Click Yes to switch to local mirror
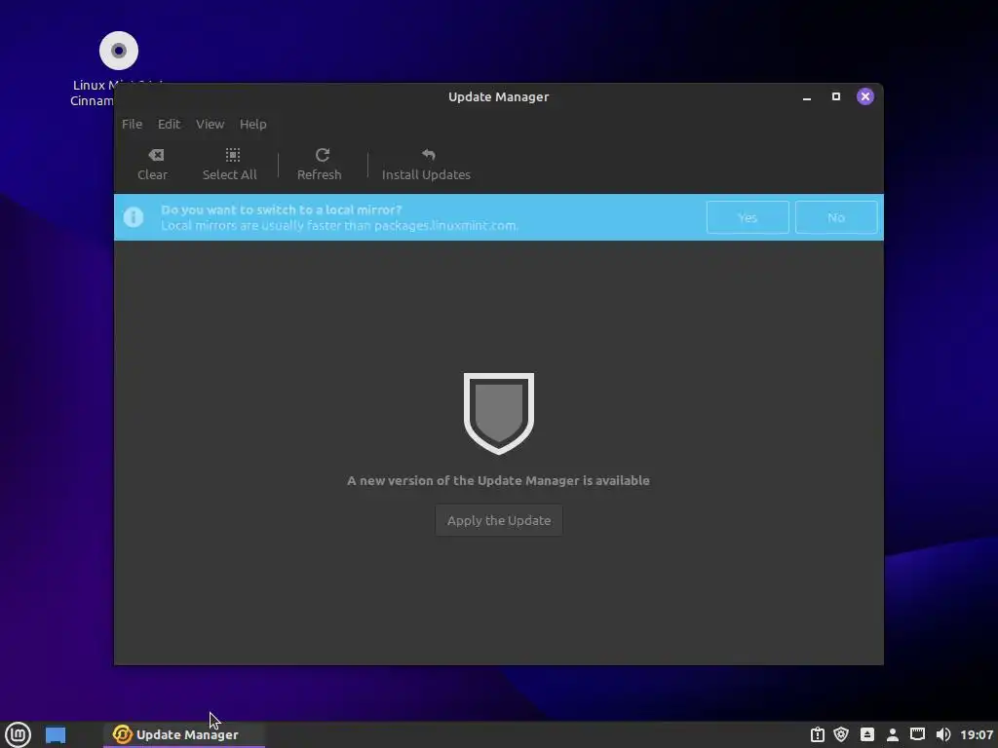 [748, 217]
